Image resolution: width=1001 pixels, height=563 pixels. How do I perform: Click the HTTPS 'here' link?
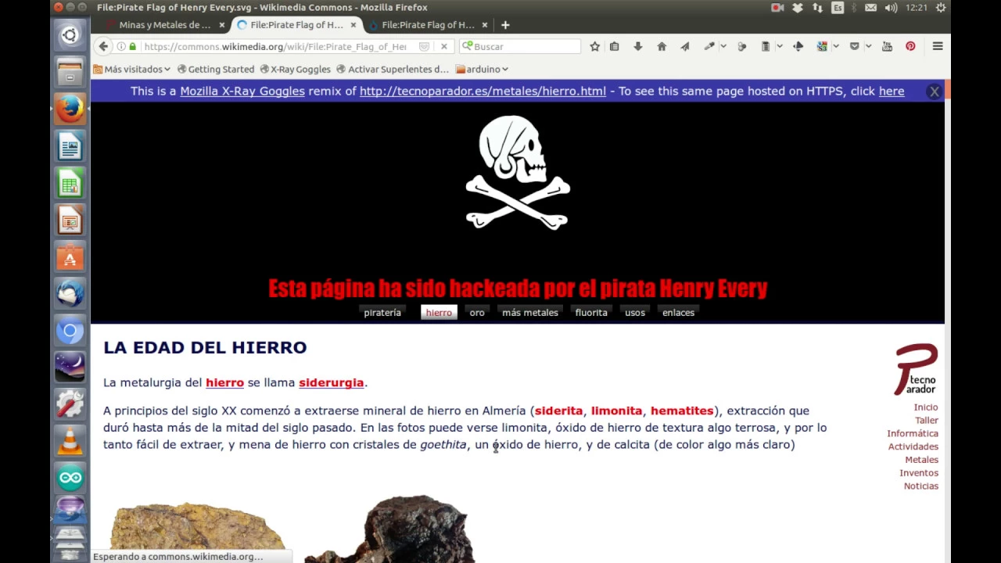click(892, 91)
